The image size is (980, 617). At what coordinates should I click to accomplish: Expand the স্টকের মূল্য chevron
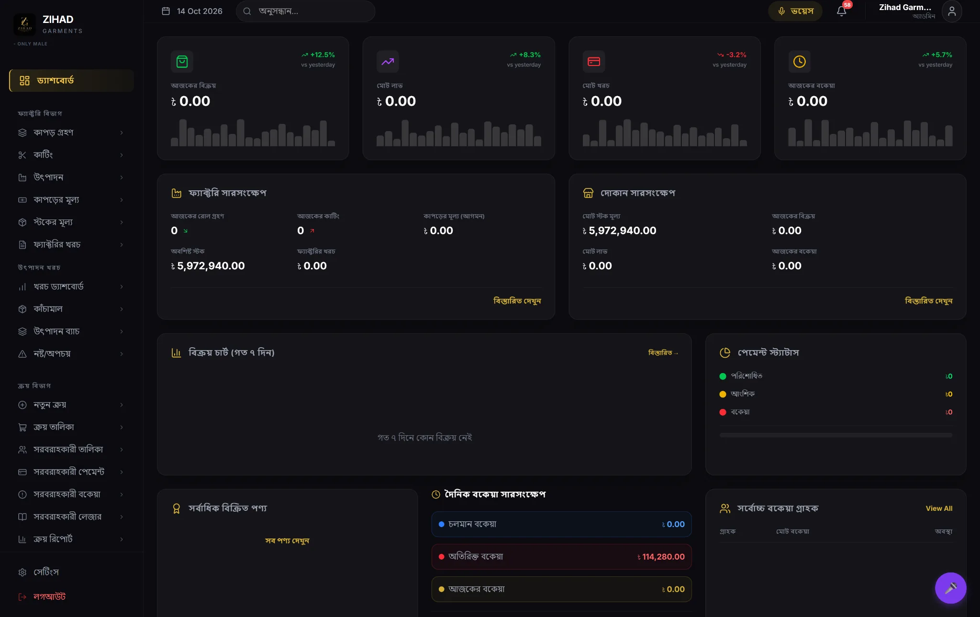(122, 222)
